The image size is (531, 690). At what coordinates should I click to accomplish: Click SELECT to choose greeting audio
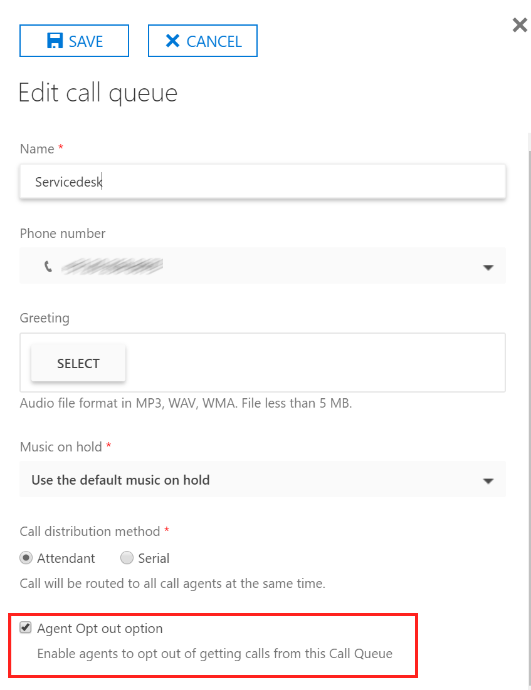78,363
